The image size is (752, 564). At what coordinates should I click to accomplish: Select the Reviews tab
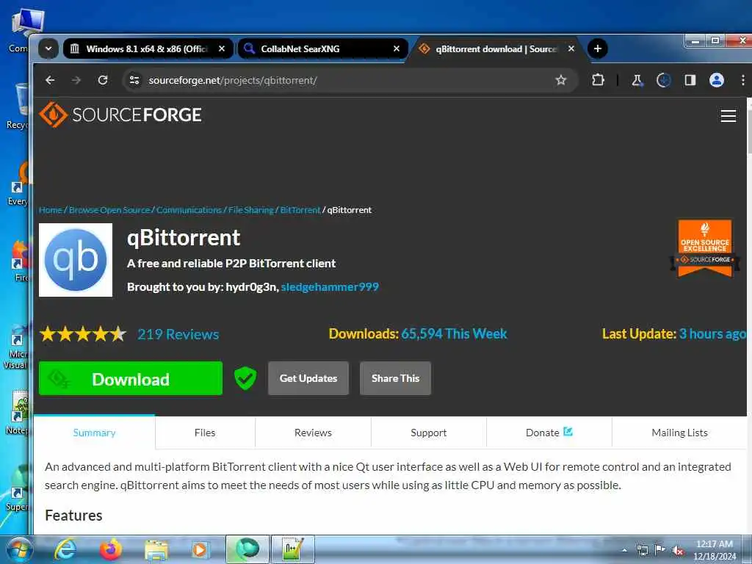(313, 433)
